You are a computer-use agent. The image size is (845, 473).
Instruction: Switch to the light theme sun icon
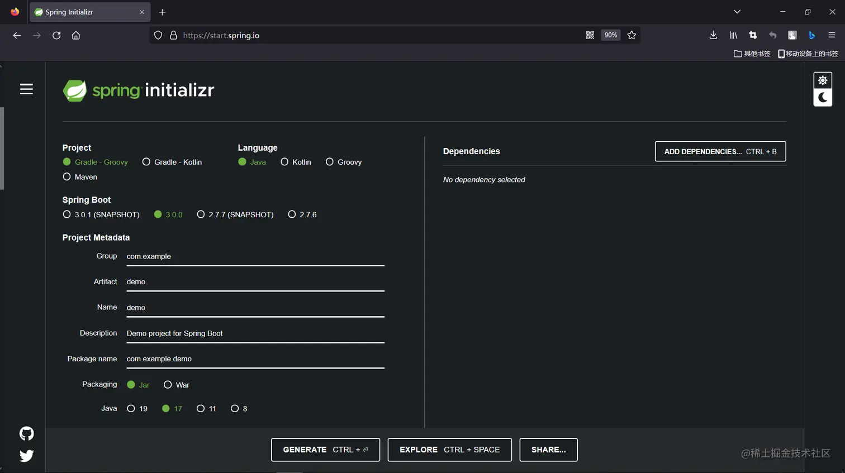coord(823,80)
